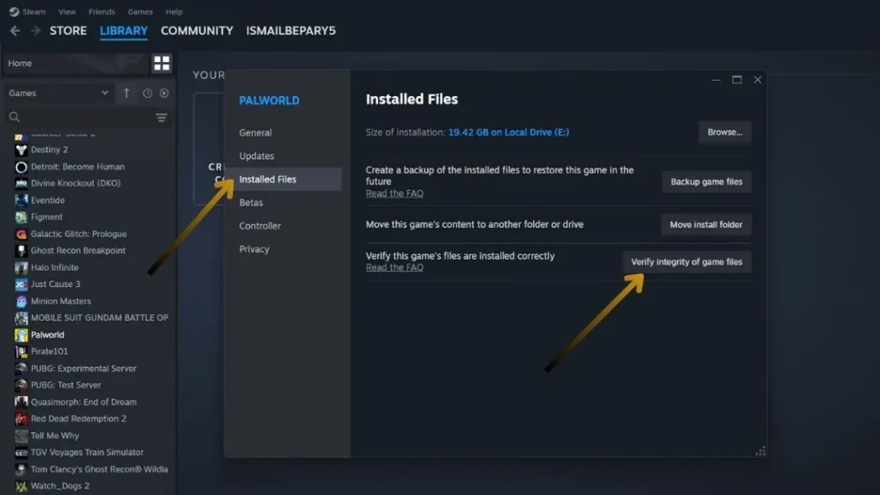Image resolution: width=880 pixels, height=495 pixels.
Task: Open the Games menu
Action: pyautogui.click(x=140, y=11)
